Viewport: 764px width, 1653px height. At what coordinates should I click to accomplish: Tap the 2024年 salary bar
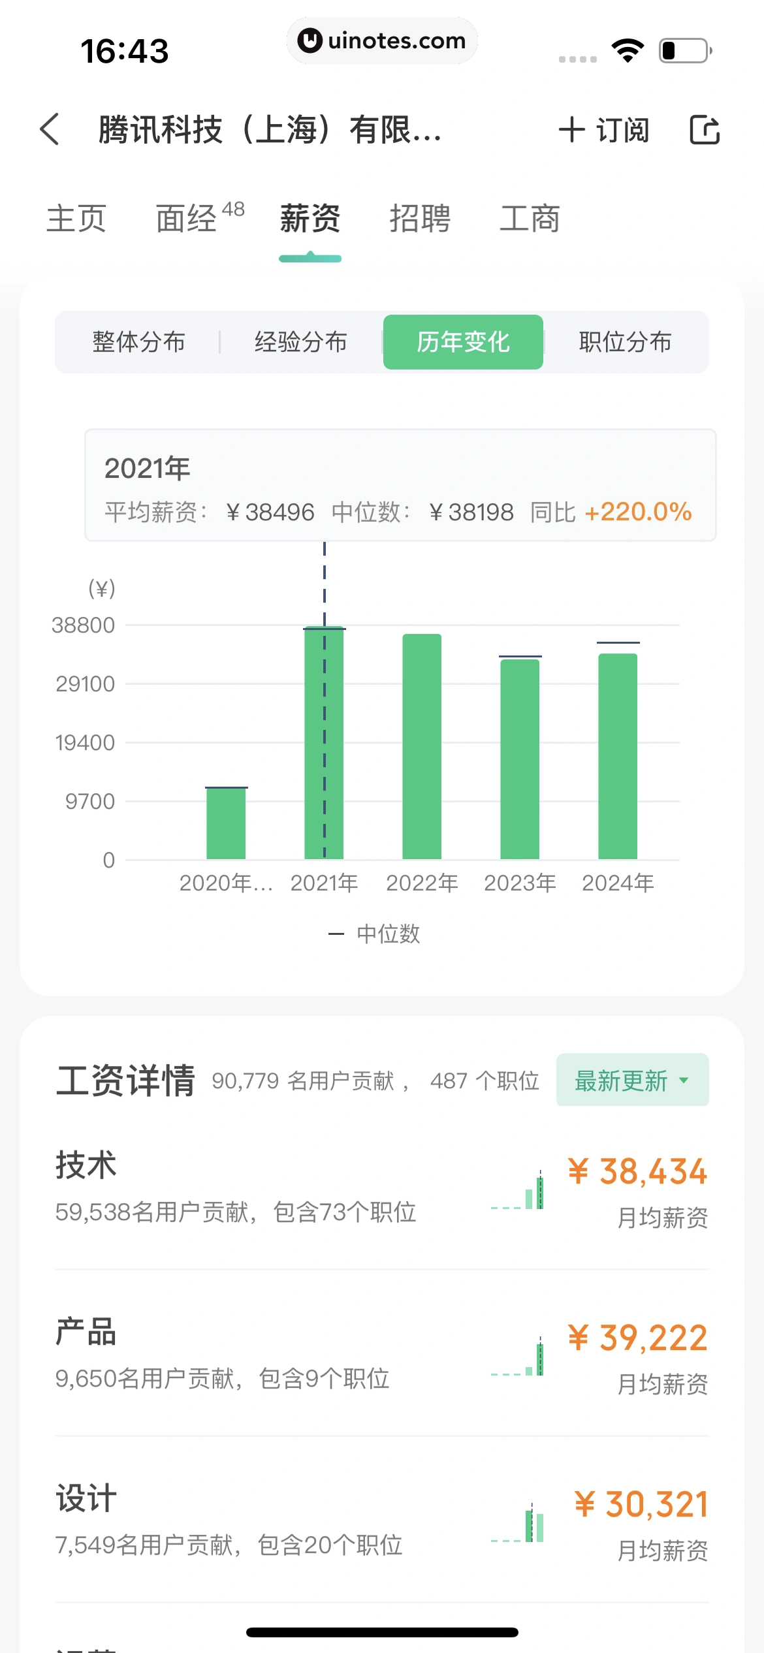click(618, 756)
